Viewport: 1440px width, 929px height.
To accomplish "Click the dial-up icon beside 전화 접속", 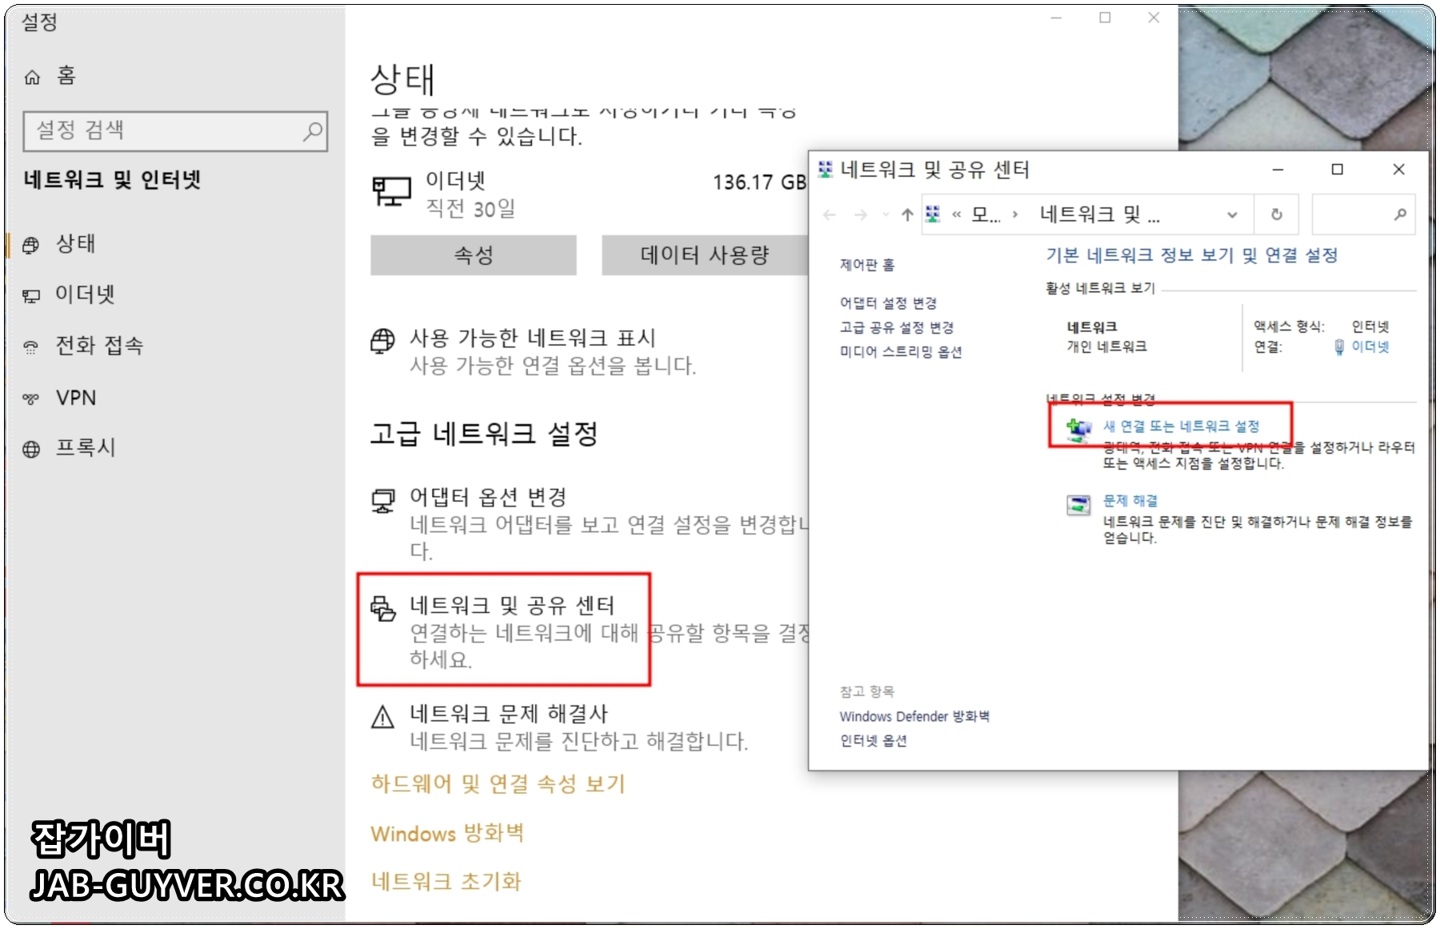I will pos(31,347).
